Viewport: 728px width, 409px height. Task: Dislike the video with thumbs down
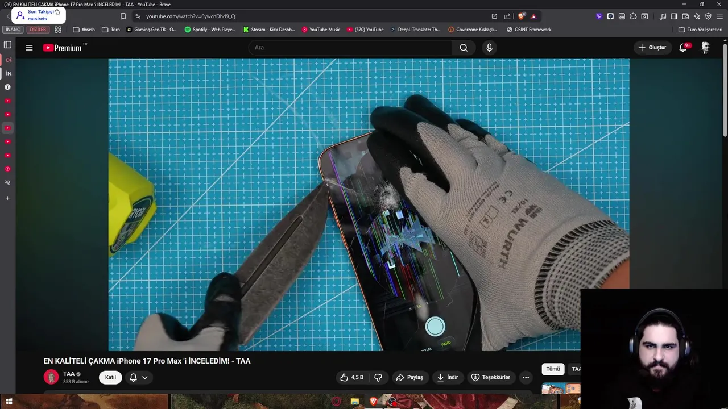tap(378, 377)
